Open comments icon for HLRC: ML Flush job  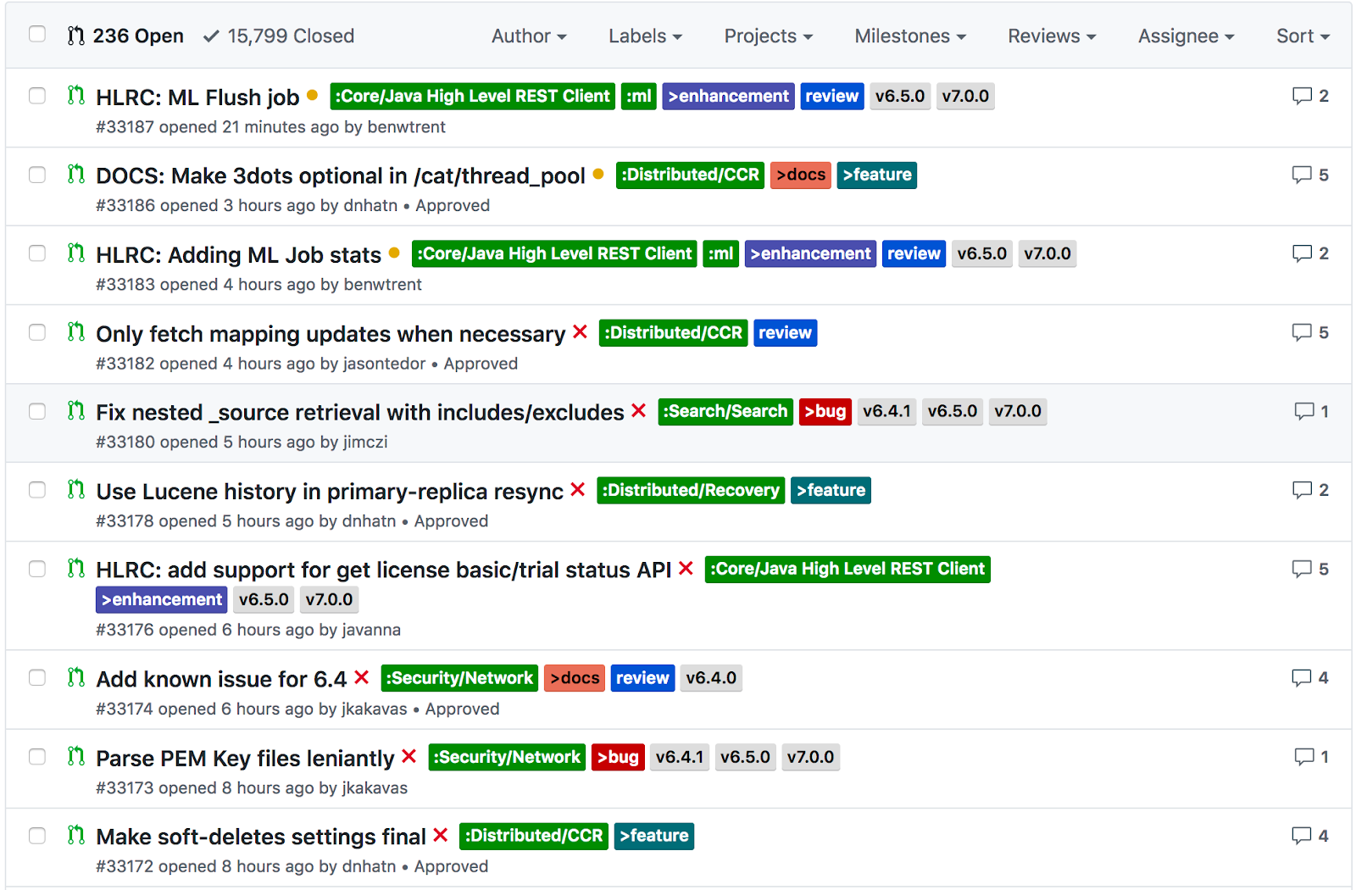1301,96
